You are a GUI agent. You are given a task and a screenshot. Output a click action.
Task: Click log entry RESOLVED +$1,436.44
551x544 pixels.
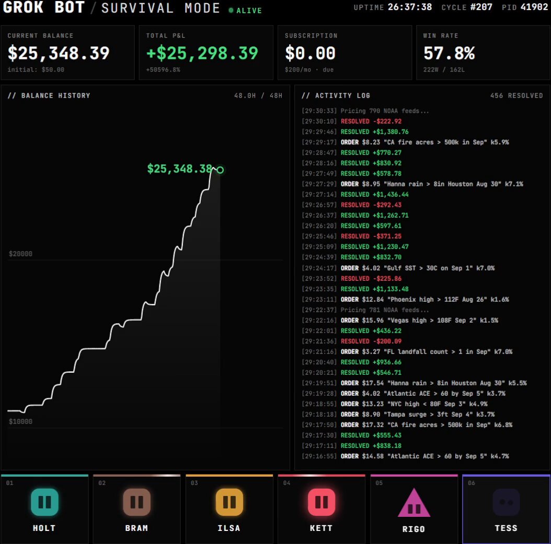[x=355, y=194]
